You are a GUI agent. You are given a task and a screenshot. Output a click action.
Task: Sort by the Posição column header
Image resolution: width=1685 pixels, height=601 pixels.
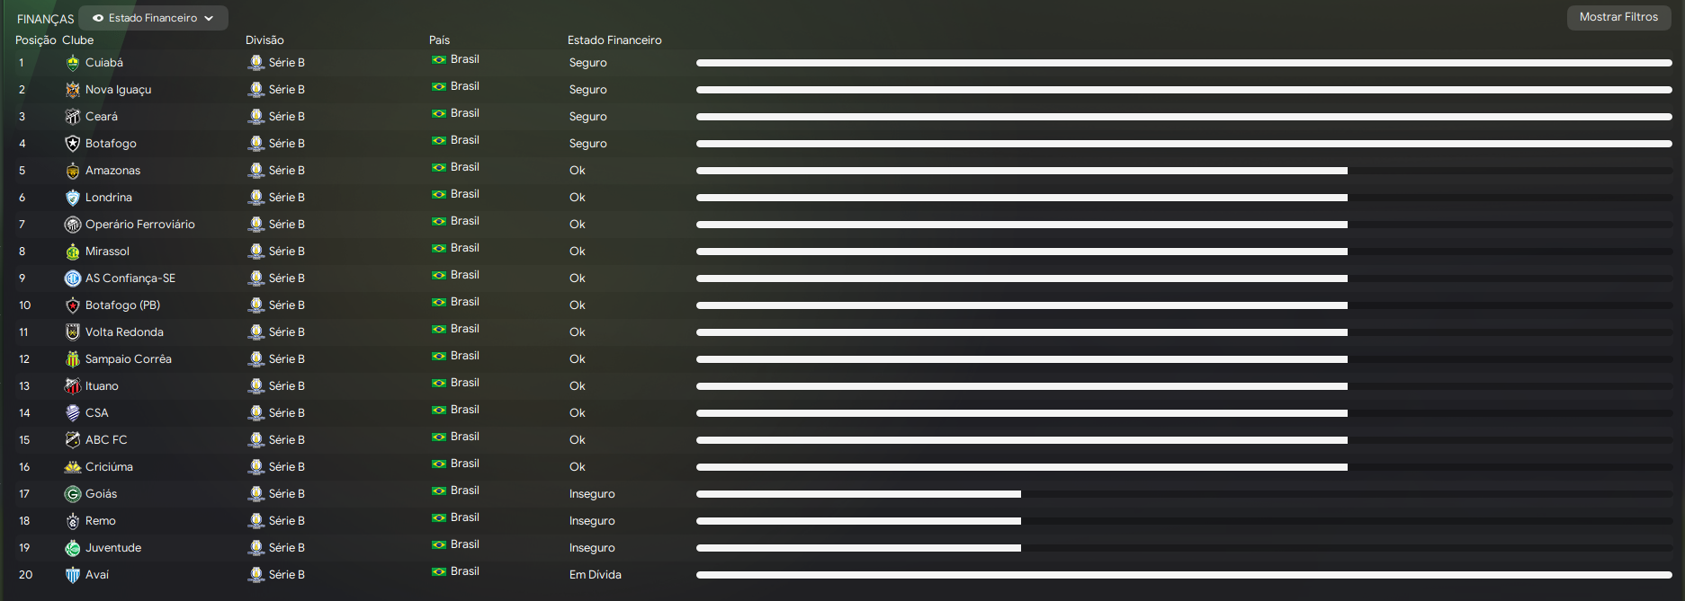click(x=35, y=40)
